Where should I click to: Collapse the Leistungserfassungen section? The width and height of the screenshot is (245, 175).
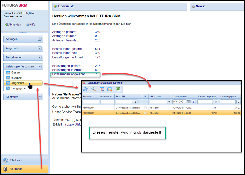(39, 66)
